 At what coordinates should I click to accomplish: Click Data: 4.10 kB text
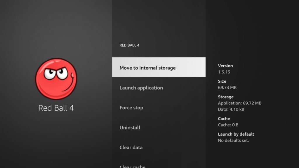pos(231,109)
